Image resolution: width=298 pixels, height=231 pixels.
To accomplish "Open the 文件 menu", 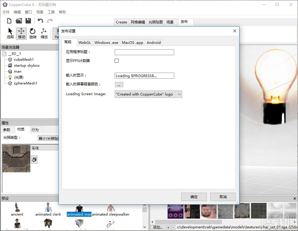I will coord(6,12).
